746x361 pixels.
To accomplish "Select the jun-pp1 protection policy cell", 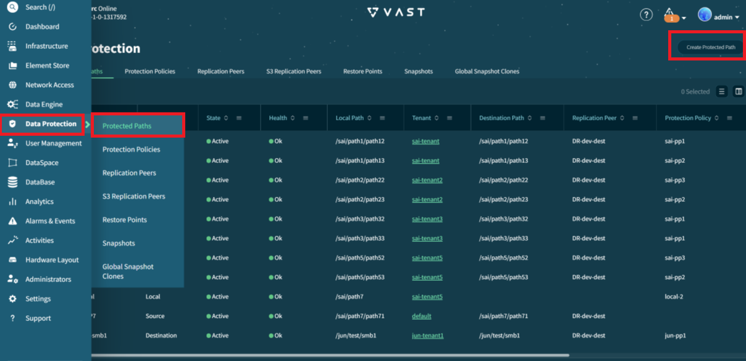I will 675,336.
